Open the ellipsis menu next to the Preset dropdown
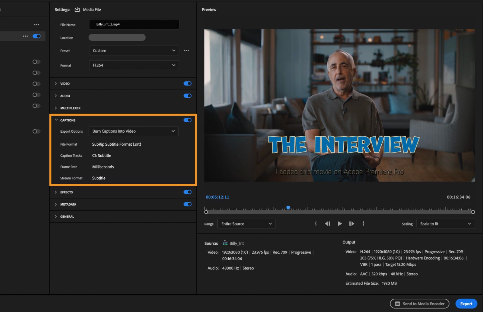Image resolution: width=483 pixels, height=312 pixels. [x=186, y=50]
